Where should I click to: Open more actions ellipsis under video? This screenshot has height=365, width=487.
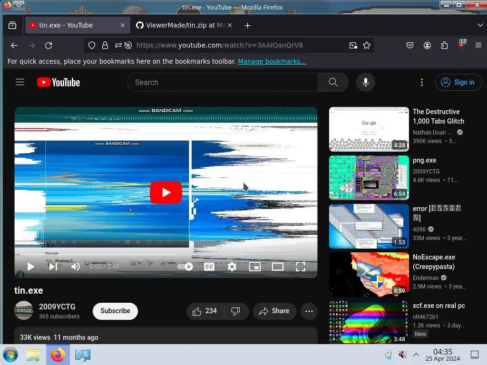309,311
